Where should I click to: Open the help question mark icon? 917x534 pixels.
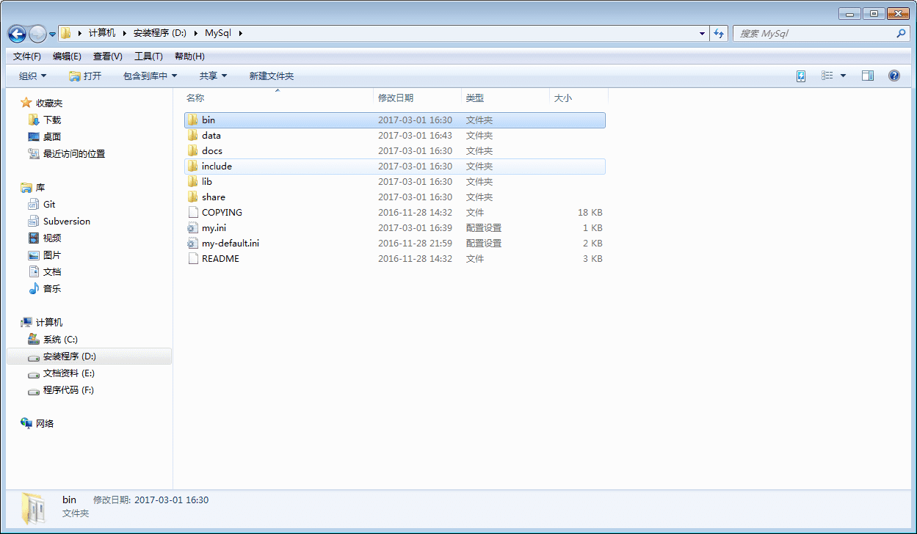click(x=894, y=76)
